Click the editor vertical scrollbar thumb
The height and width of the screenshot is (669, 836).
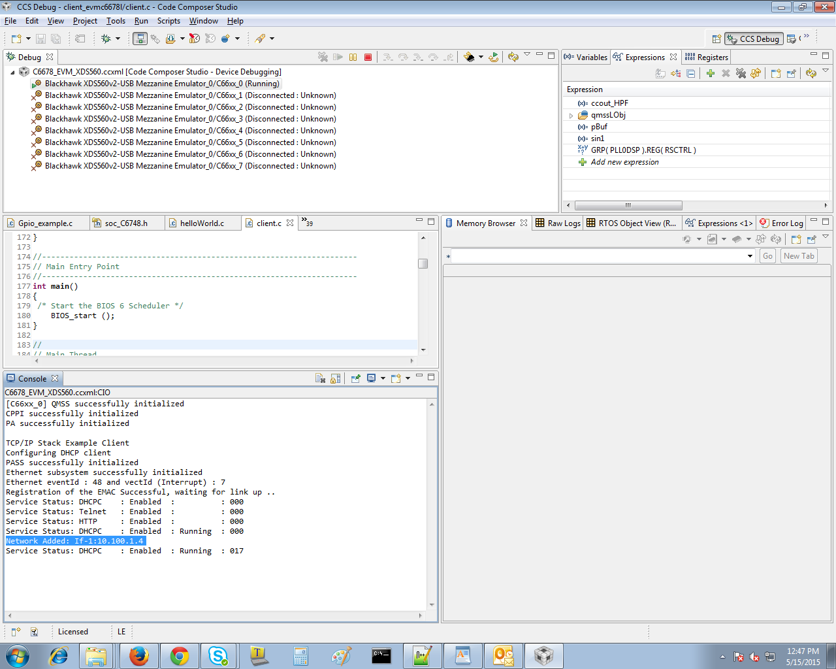point(423,264)
